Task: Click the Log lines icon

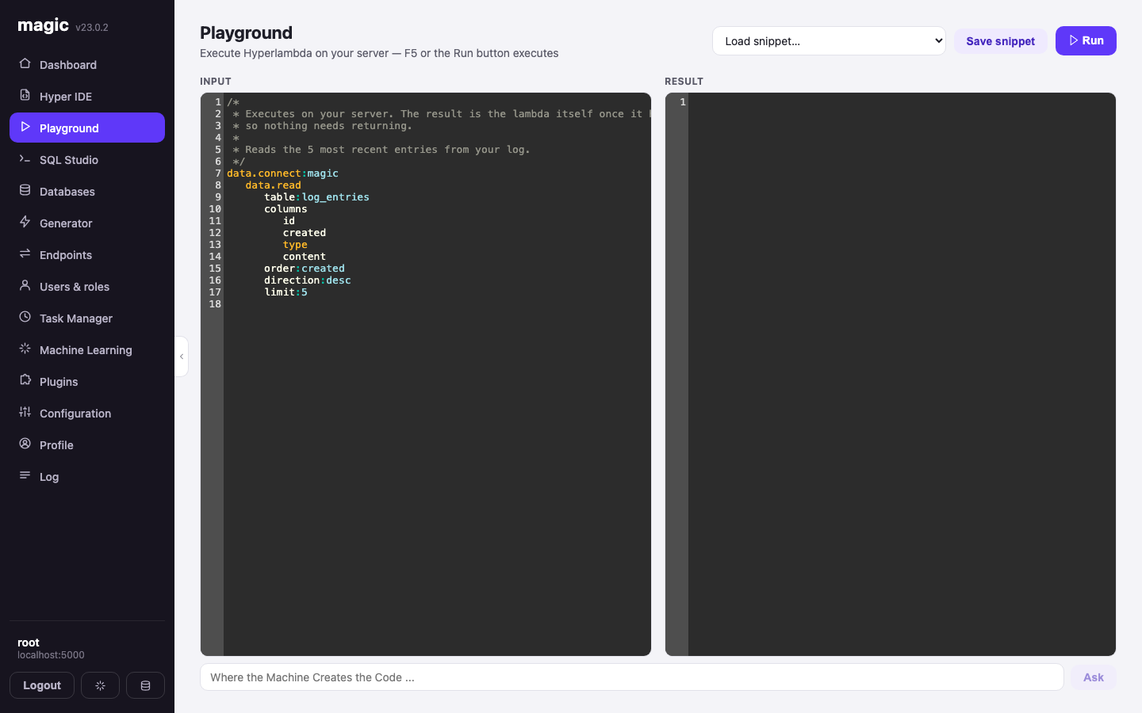Action: [x=25, y=475]
